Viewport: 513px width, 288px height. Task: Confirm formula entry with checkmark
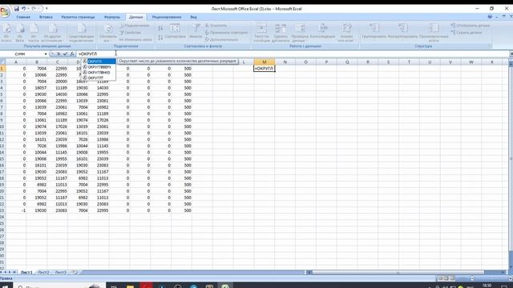tap(65, 54)
